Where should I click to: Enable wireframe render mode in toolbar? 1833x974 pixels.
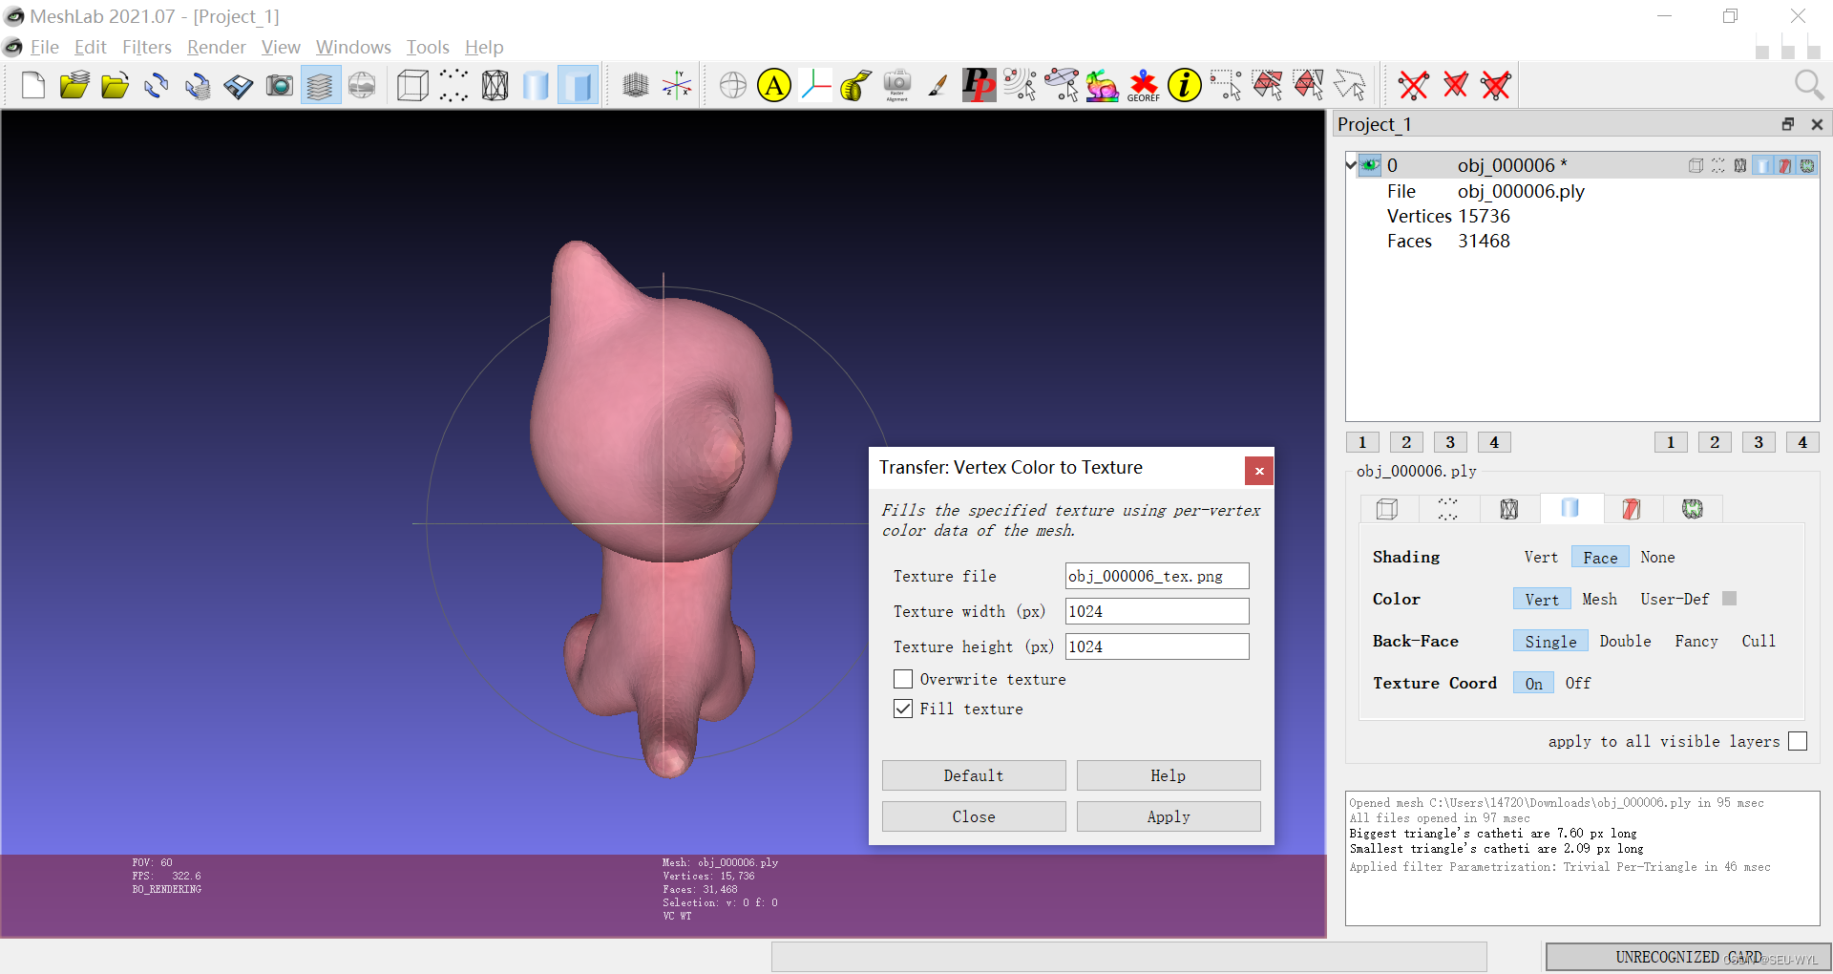[x=495, y=86]
